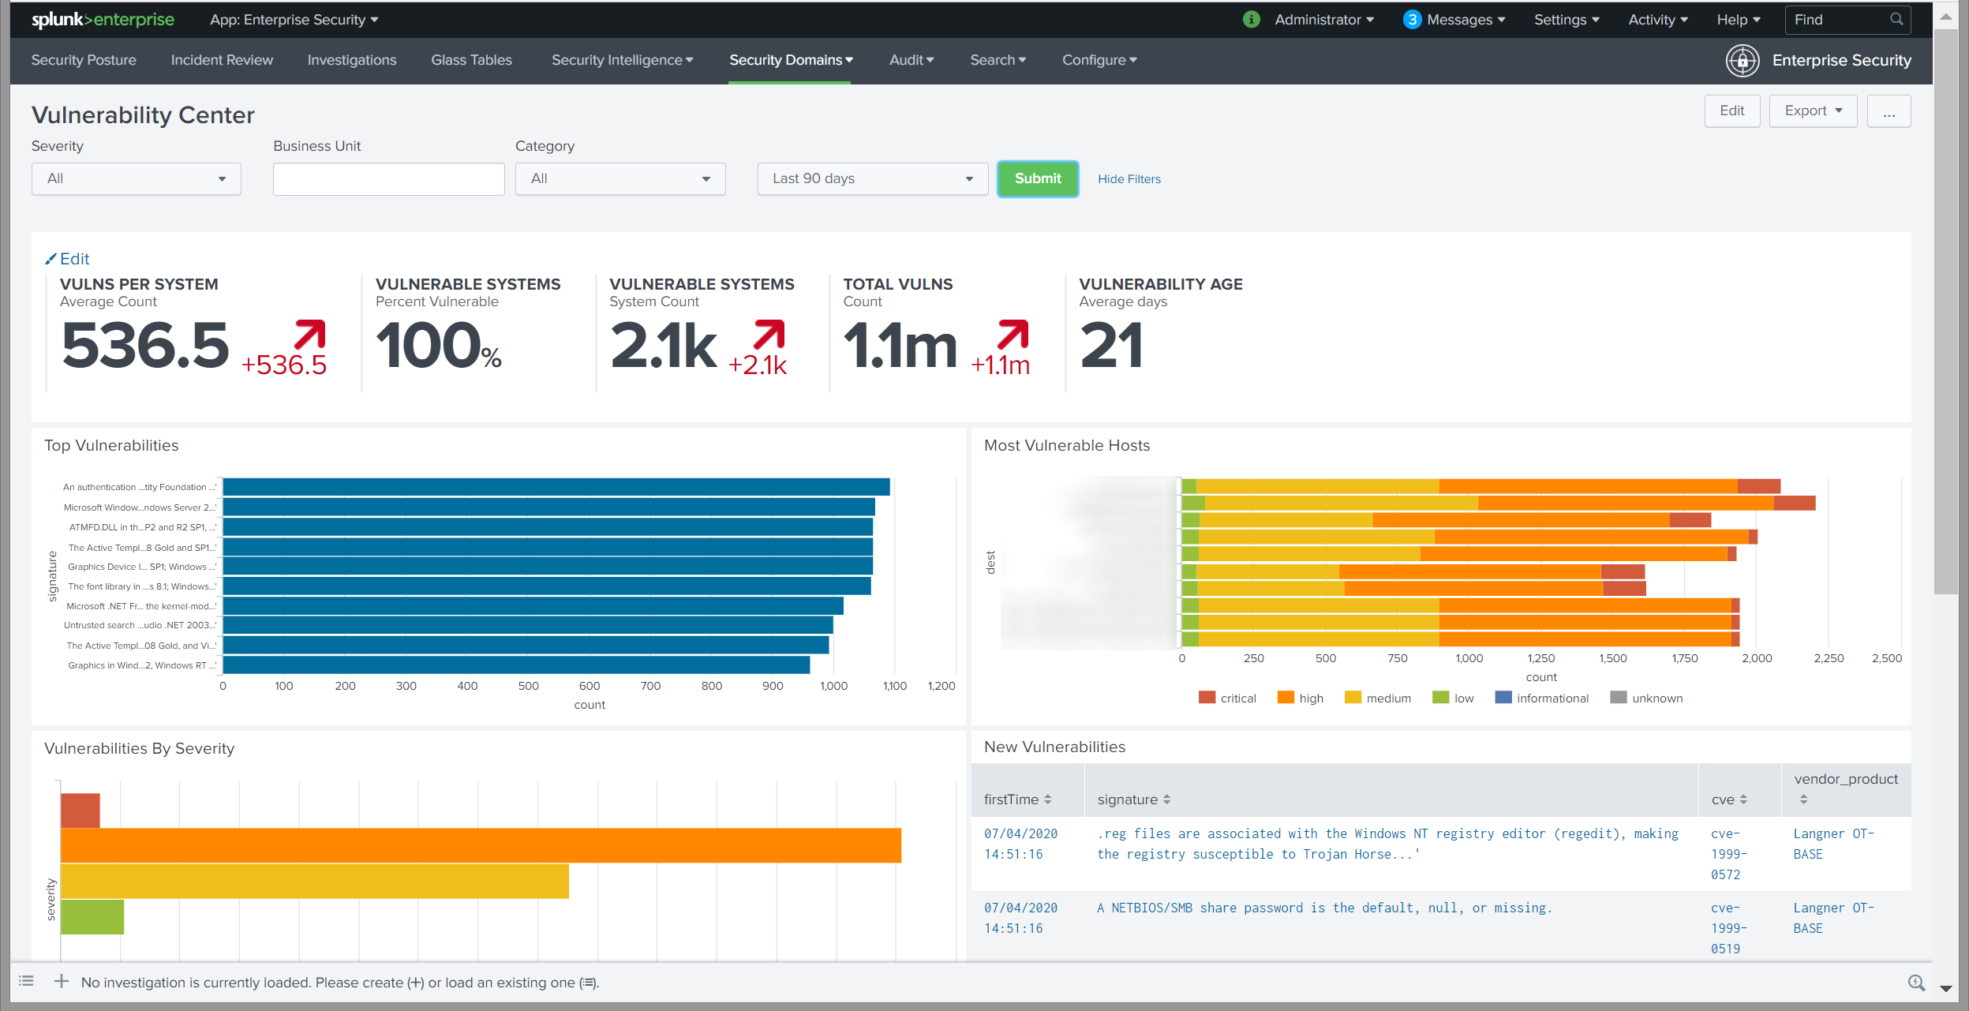This screenshot has height=1011, width=1969.
Task: Open Security Domains menu
Action: click(791, 60)
